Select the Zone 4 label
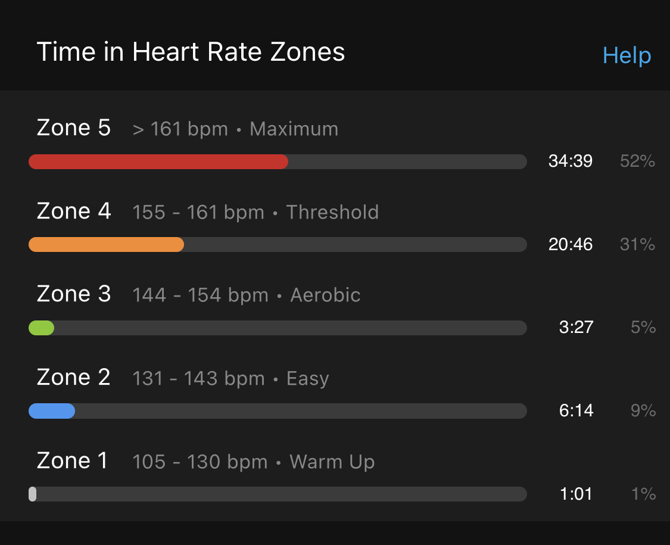The width and height of the screenshot is (670, 545). pos(73,211)
